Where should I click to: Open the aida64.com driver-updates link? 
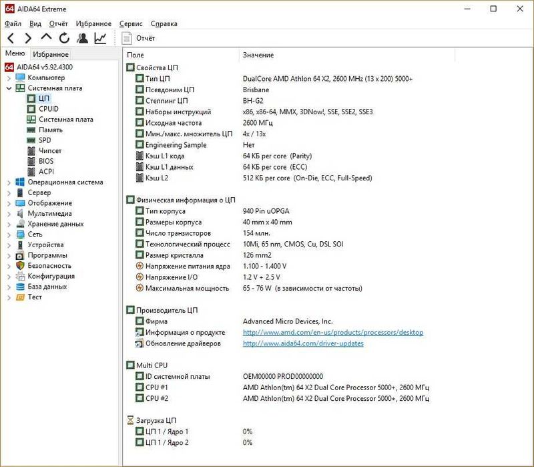pos(303,343)
